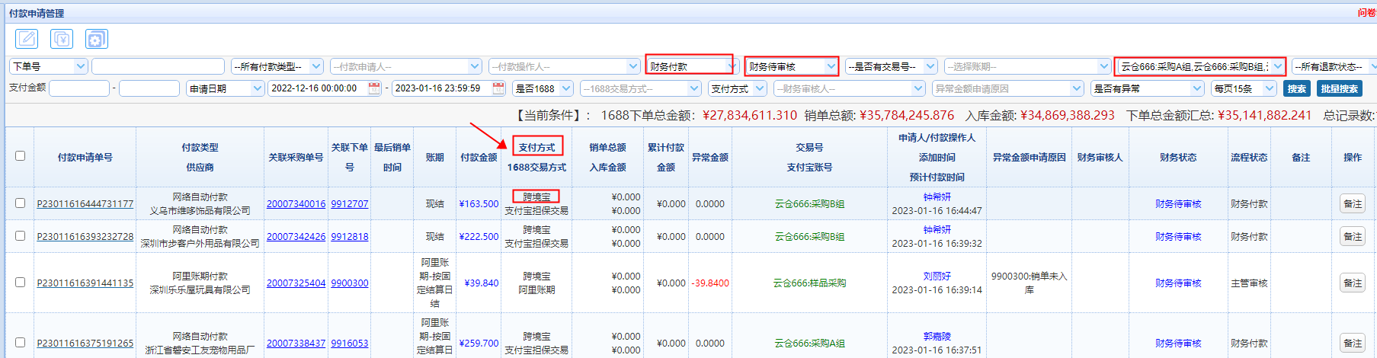Sort by the 付款金额 column header
This screenshot has height=358, width=1377.
[479, 157]
